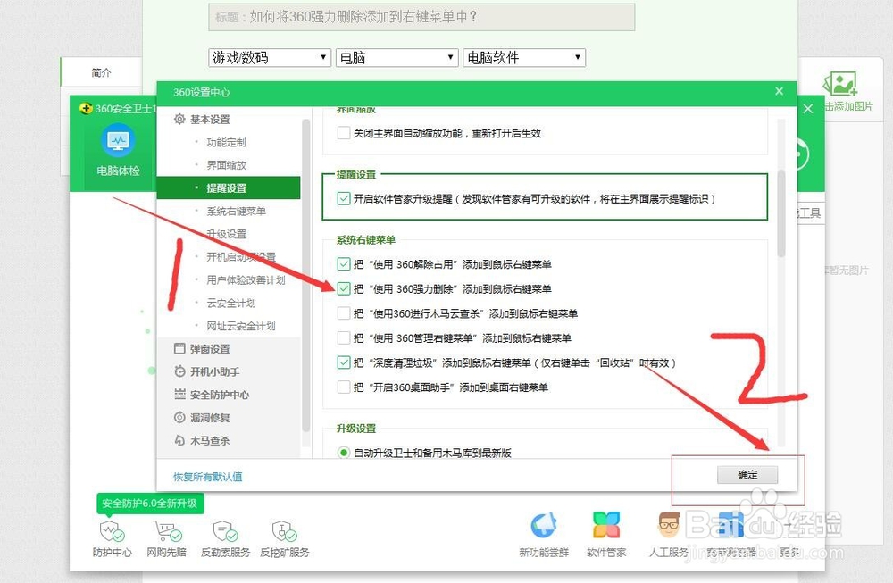Expand 漏洞修复 section
Screen dimensions: 893x583
pyautogui.click(x=210, y=417)
